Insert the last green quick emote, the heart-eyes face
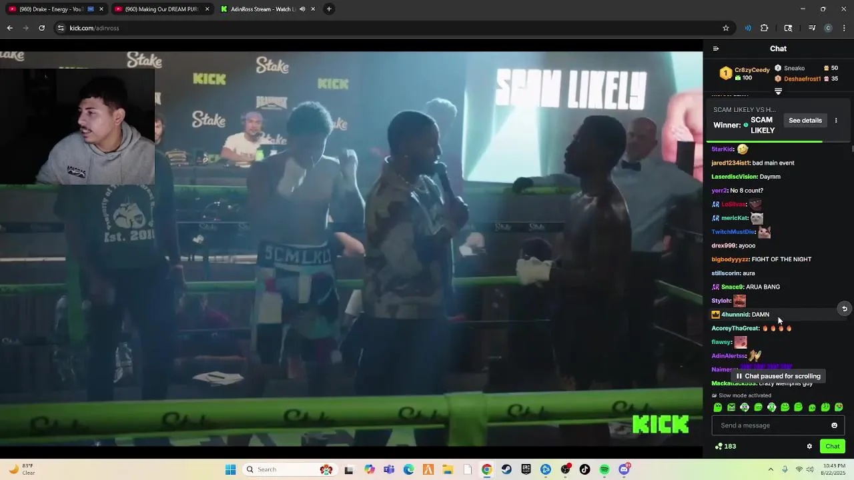Screen dimensions: 854x480 click(839, 407)
